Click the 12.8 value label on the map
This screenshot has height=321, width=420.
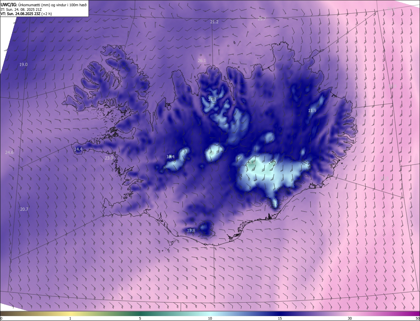point(191,231)
